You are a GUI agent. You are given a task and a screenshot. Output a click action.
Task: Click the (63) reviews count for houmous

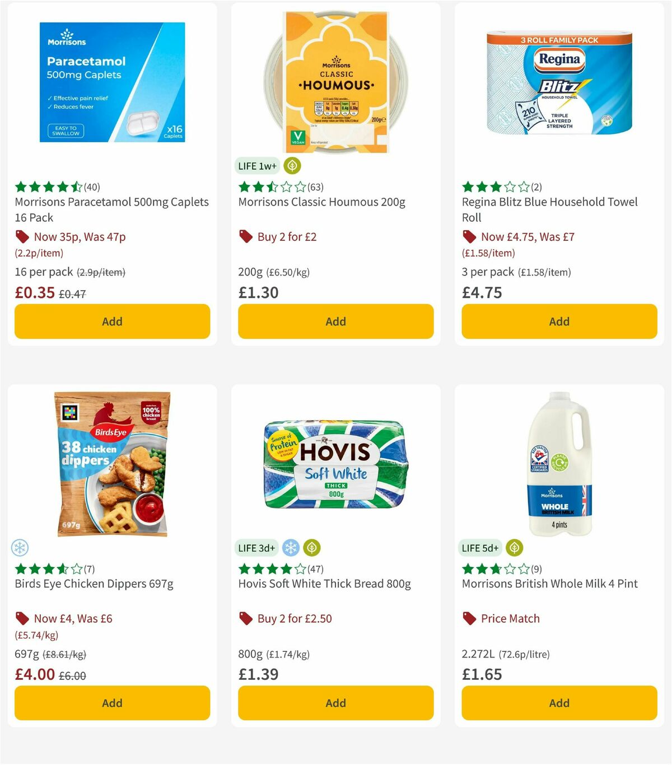coord(316,188)
